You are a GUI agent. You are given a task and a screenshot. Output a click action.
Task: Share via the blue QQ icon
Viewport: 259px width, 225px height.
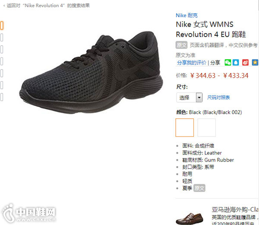(236, 63)
